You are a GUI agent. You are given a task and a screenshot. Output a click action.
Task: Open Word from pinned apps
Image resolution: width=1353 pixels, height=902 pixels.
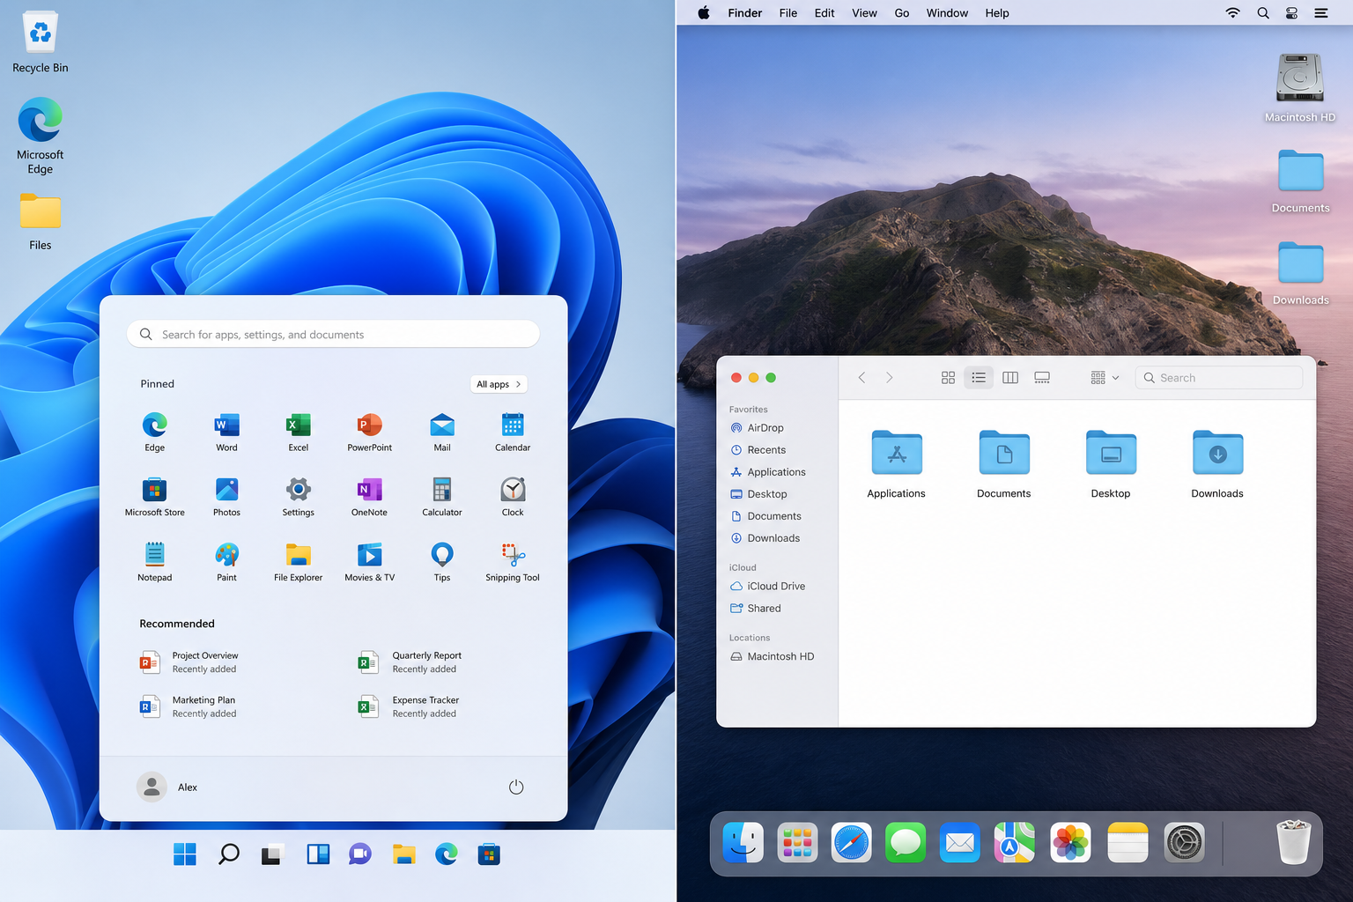coord(226,432)
